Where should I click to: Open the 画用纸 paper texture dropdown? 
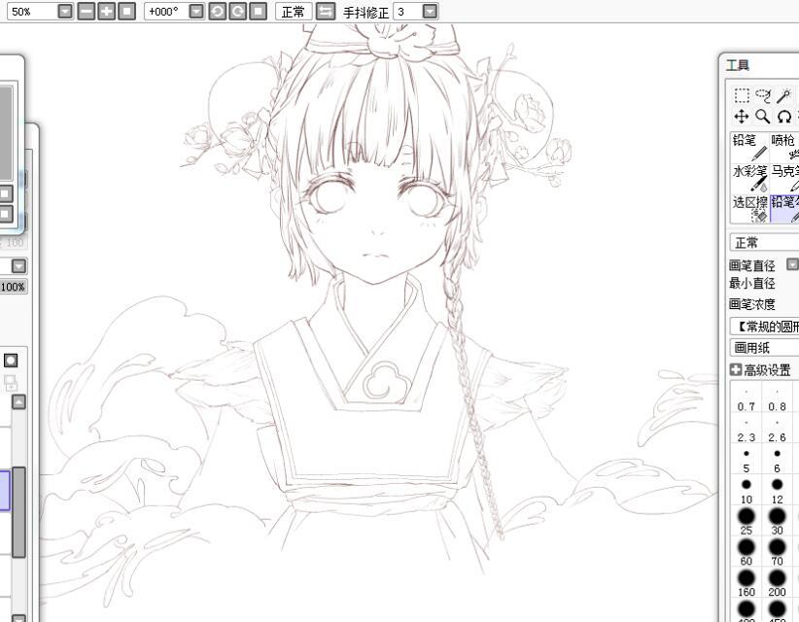pos(764,348)
